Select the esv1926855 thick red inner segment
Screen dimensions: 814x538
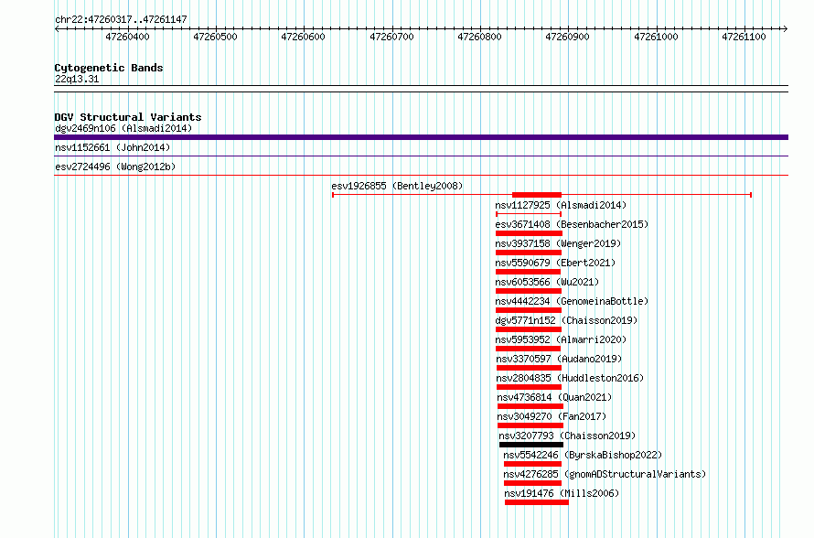[537, 195]
